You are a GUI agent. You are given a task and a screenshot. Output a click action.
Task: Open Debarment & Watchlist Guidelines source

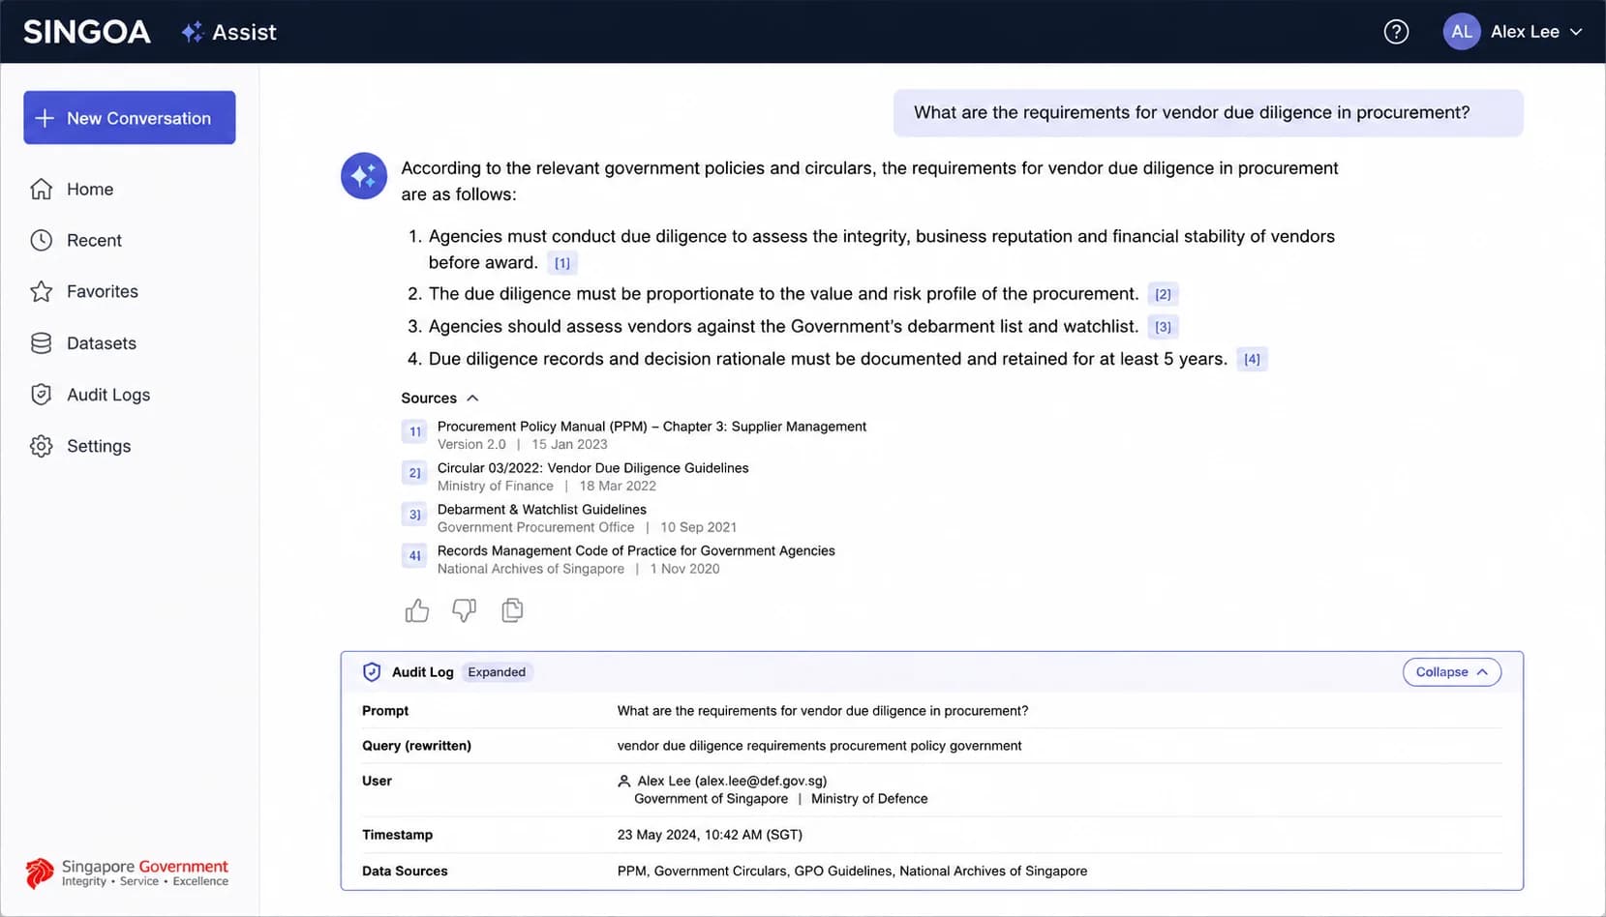coord(541,510)
